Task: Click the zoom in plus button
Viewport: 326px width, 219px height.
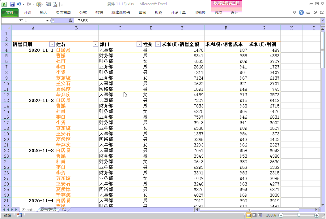Action: coord(317,215)
